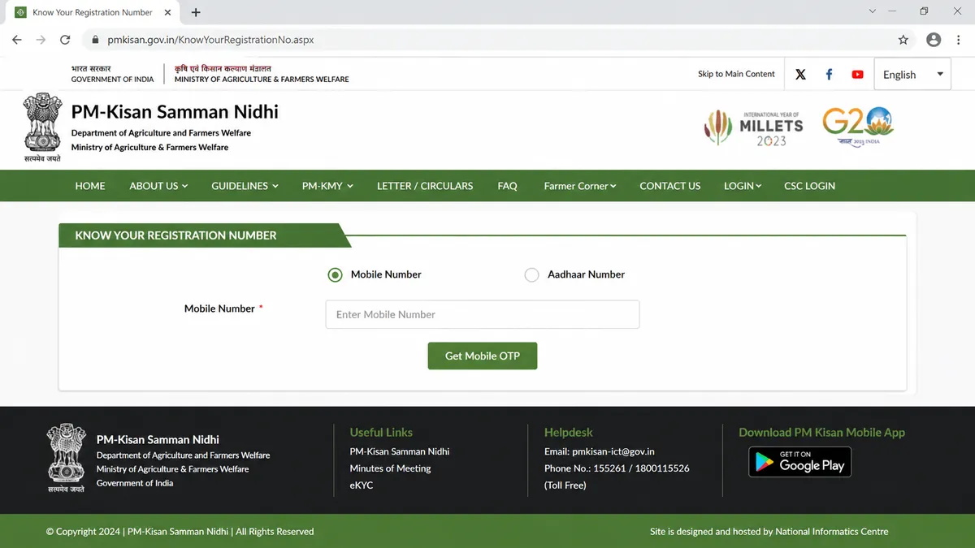Click Skip to Main Content link
The image size is (975, 548).
click(736, 74)
